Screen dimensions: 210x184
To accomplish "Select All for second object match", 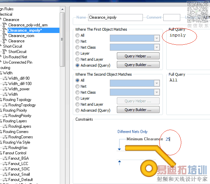I will pos(77,80).
